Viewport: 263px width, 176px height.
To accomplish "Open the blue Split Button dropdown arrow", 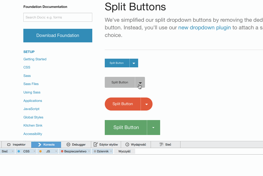I will pyautogui.click(x=134, y=63).
